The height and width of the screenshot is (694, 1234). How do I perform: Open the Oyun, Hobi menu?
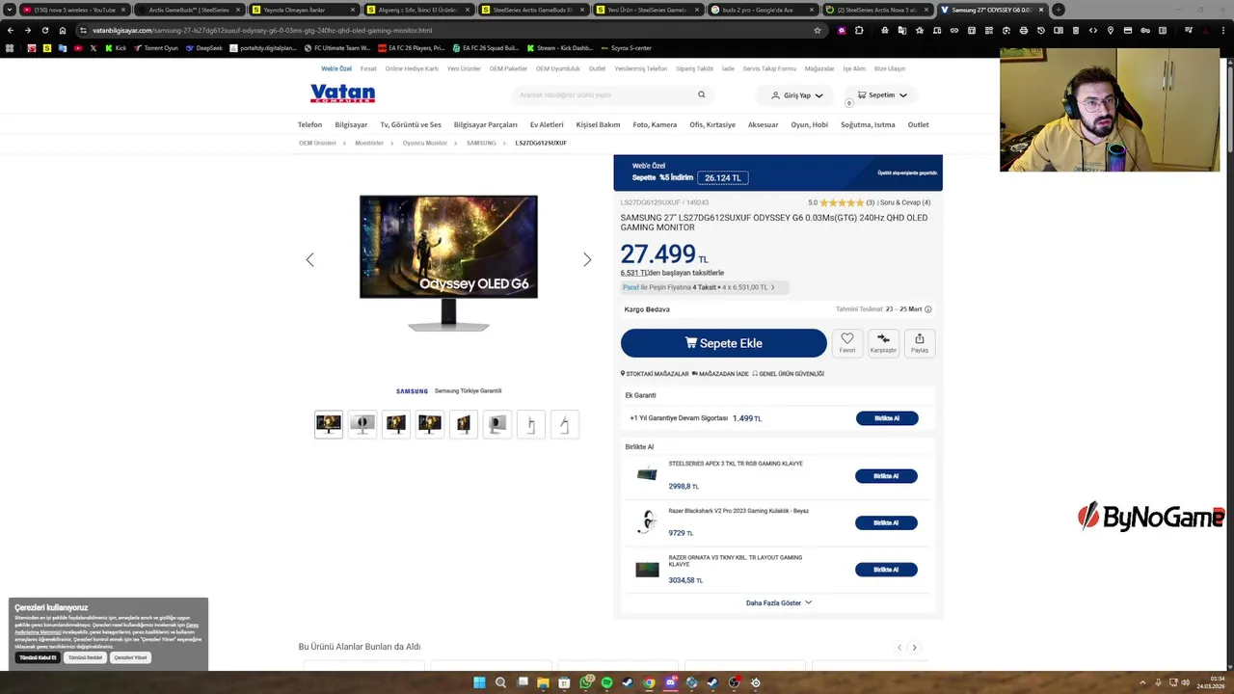(x=809, y=124)
